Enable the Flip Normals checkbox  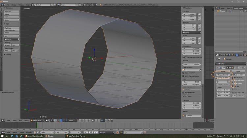click(x=233, y=78)
